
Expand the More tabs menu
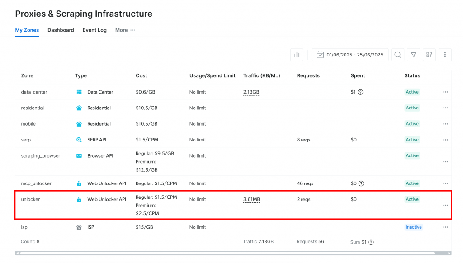[125, 30]
